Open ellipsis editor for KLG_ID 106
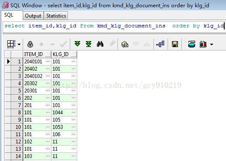 point(73,134)
